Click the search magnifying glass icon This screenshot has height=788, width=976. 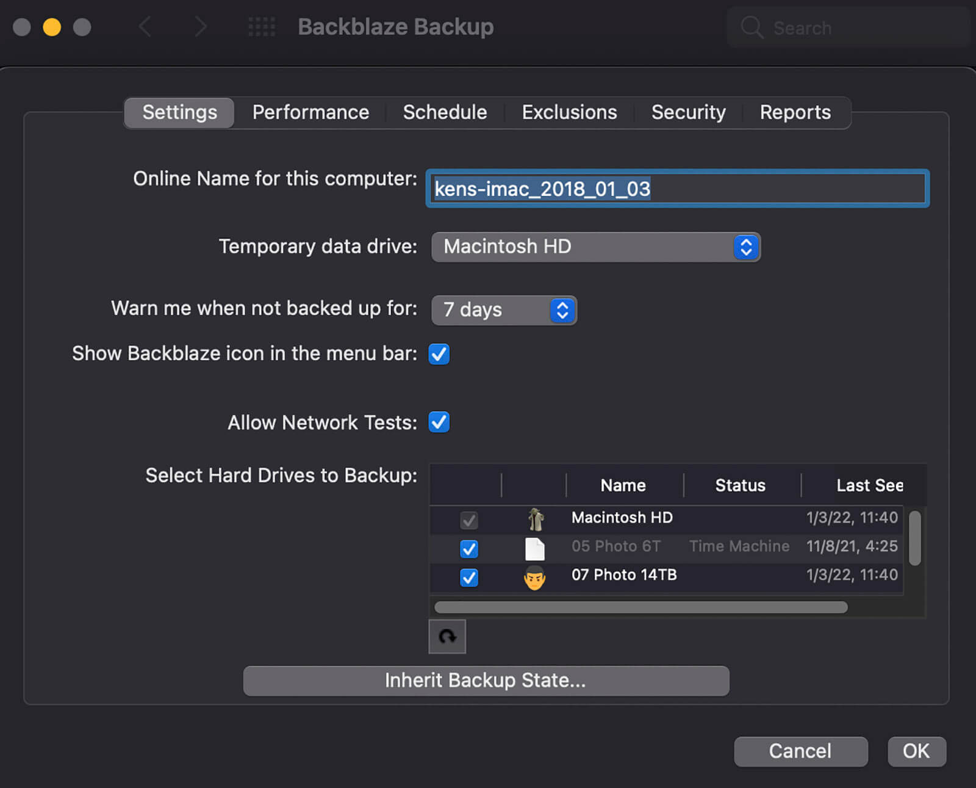point(752,27)
